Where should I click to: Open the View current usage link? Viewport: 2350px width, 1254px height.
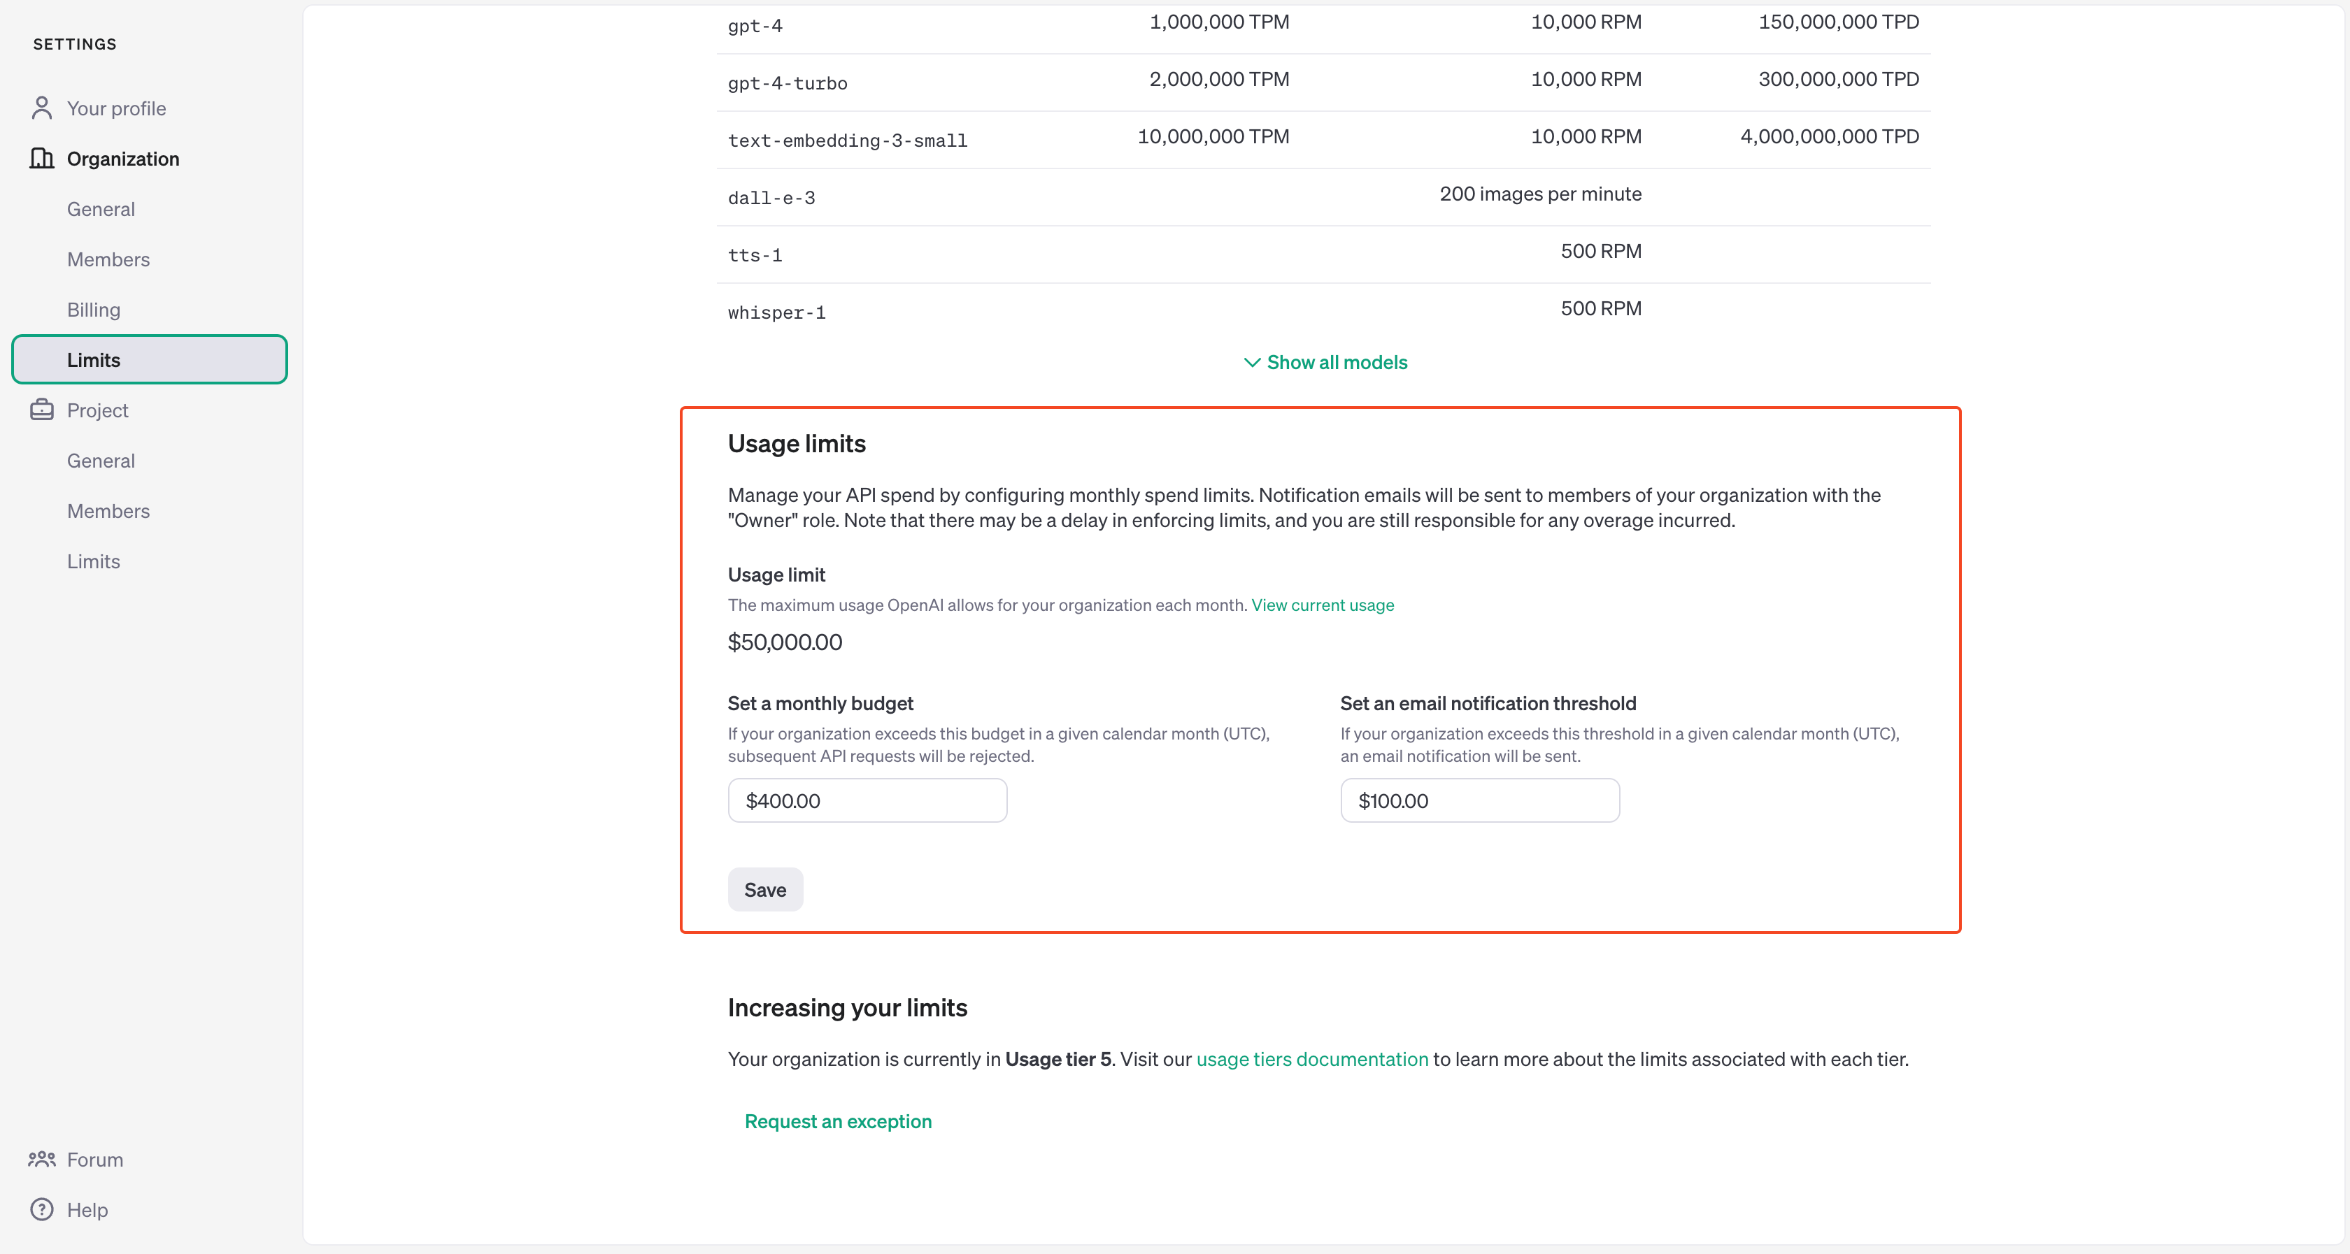(x=1322, y=605)
